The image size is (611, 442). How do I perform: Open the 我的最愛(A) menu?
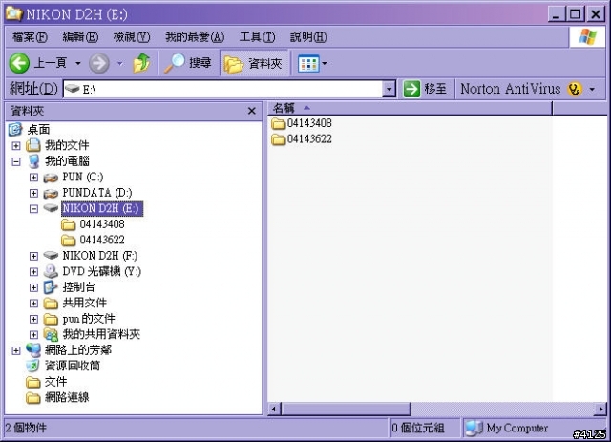(x=195, y=37)
